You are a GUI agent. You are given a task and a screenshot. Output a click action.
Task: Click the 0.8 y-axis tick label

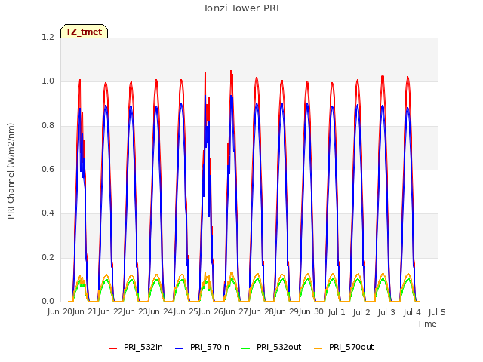point(48,125)
